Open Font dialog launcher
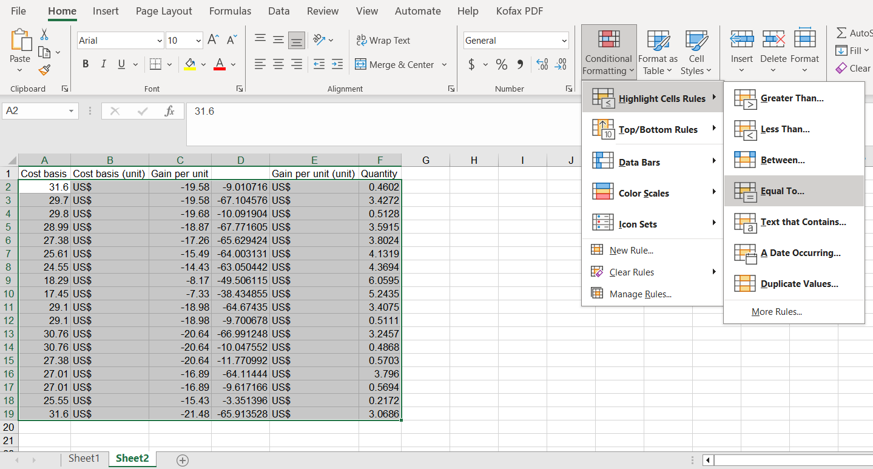This screenshot has width=873, height=469. (x=239, y=89)
